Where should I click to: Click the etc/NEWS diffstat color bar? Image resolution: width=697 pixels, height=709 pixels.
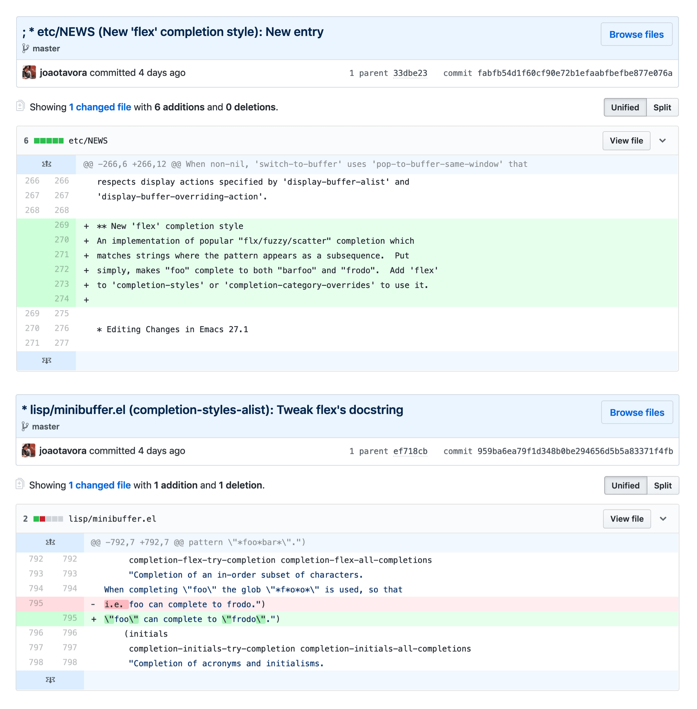49,141
